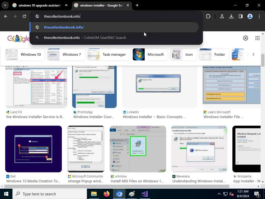Screen dimensions: 265x199
Task: Open the tab search dropdown arrow
Action: coord(5,5)
